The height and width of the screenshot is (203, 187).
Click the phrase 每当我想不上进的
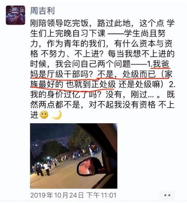[x=141, y=54]
